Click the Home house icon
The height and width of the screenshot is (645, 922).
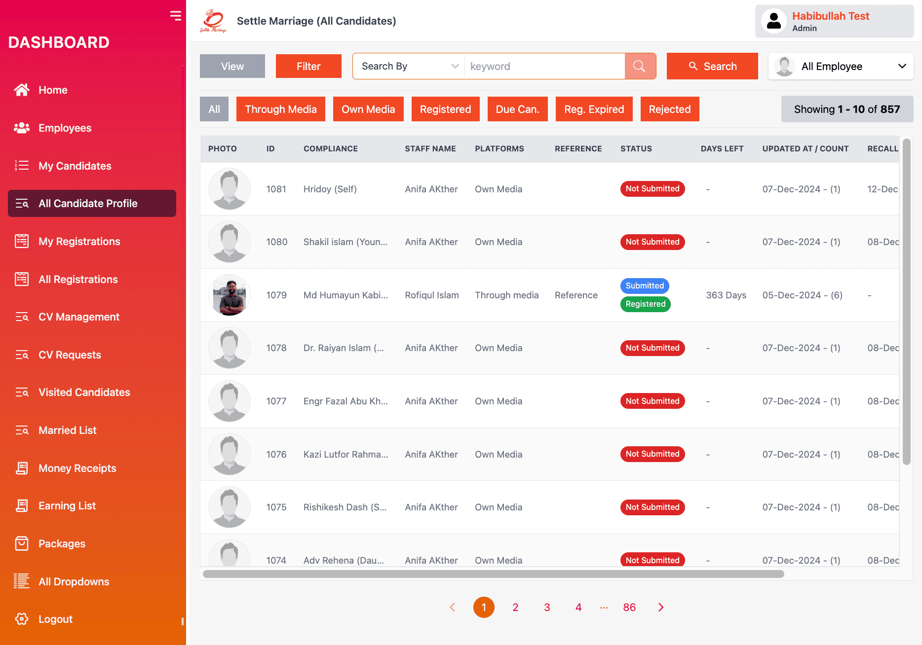pyautogui.click(x=22, y=90)
